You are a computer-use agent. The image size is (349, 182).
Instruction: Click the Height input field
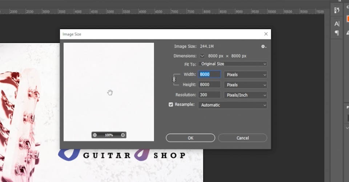point(209,85)
